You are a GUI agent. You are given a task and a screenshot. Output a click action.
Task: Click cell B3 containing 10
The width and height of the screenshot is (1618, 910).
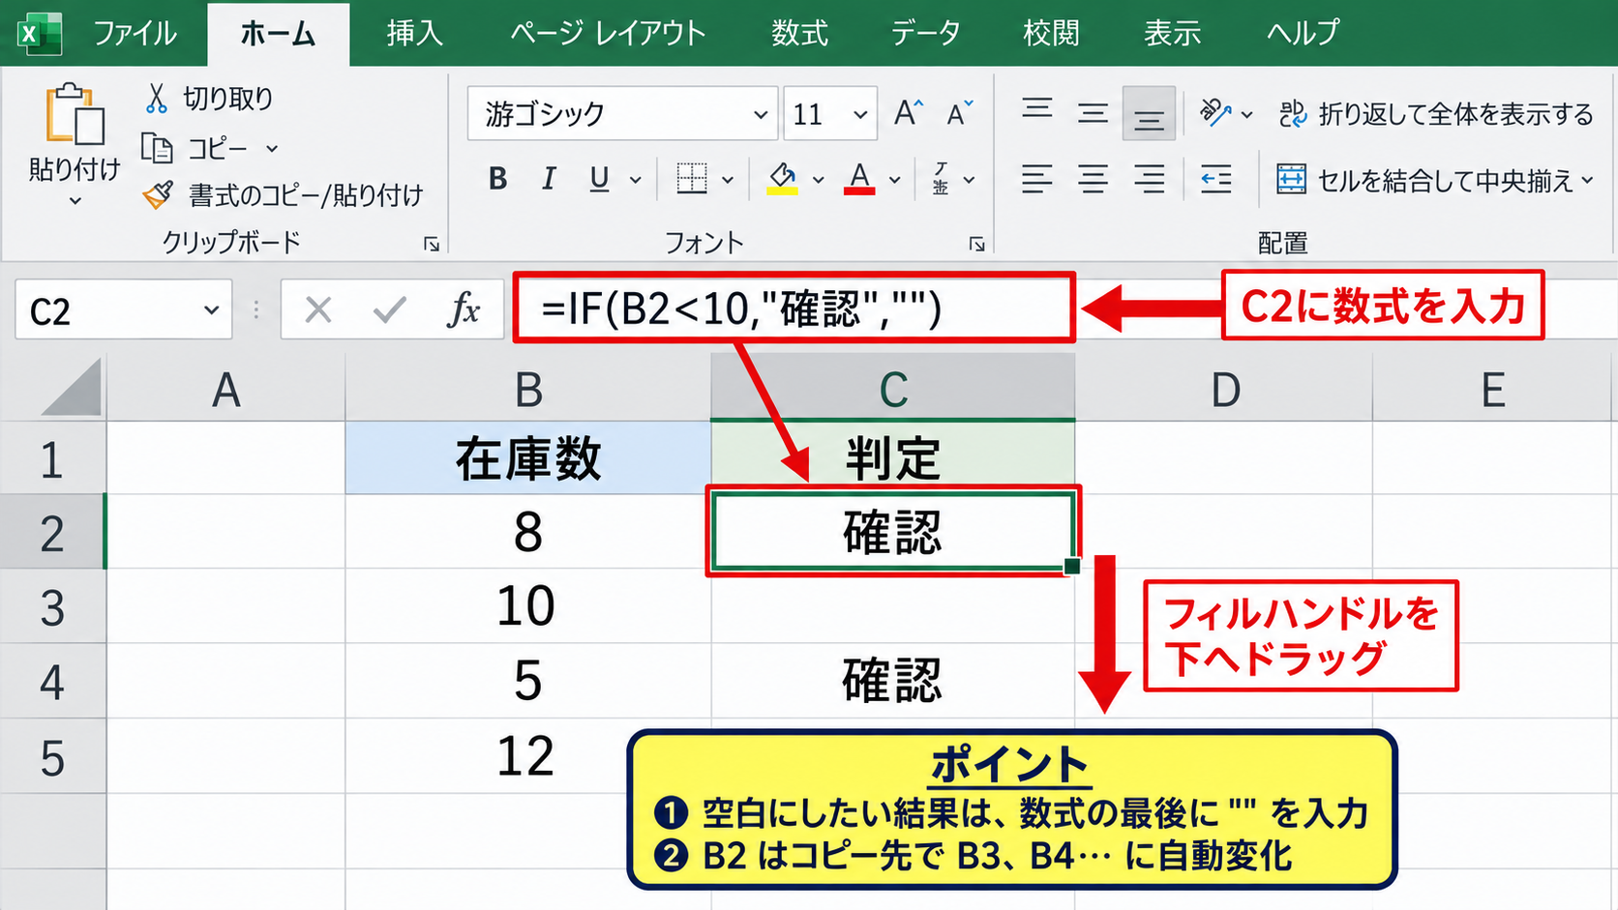pos(528,606)
